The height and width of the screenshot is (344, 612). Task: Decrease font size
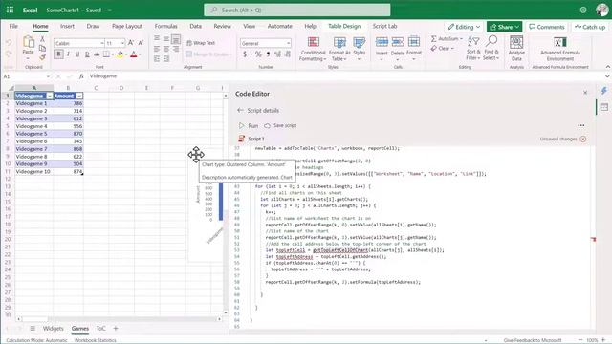141,43
